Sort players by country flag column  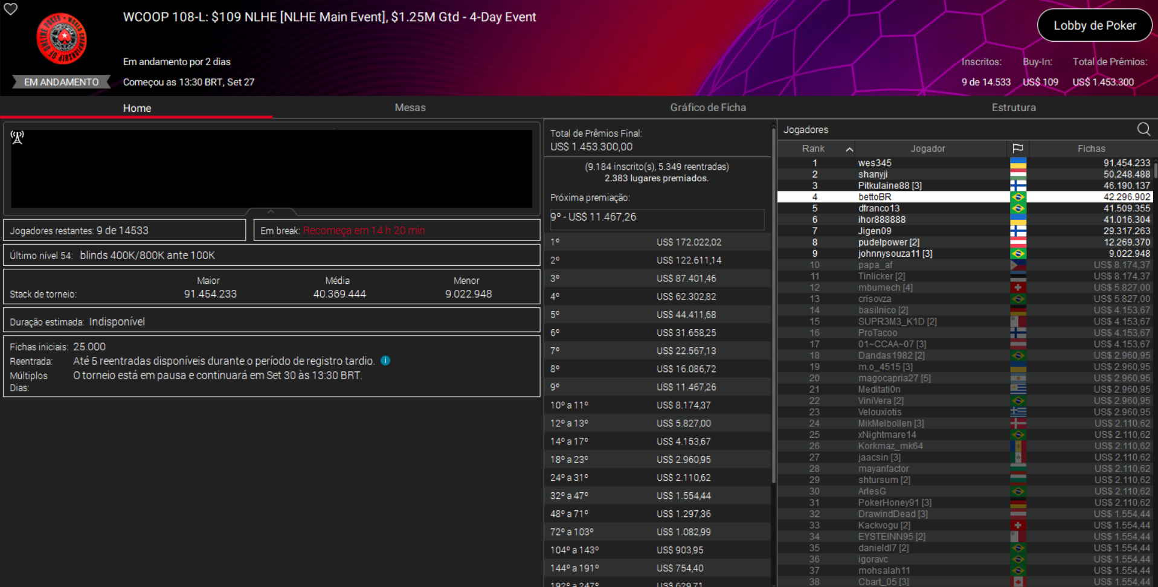(1018, 149)
